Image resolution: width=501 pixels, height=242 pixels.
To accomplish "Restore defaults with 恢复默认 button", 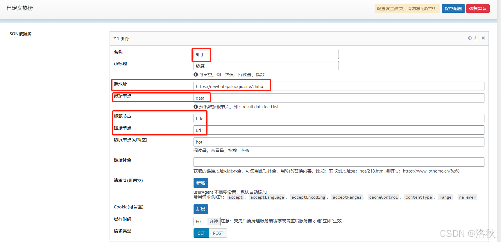I will [478, 8].
